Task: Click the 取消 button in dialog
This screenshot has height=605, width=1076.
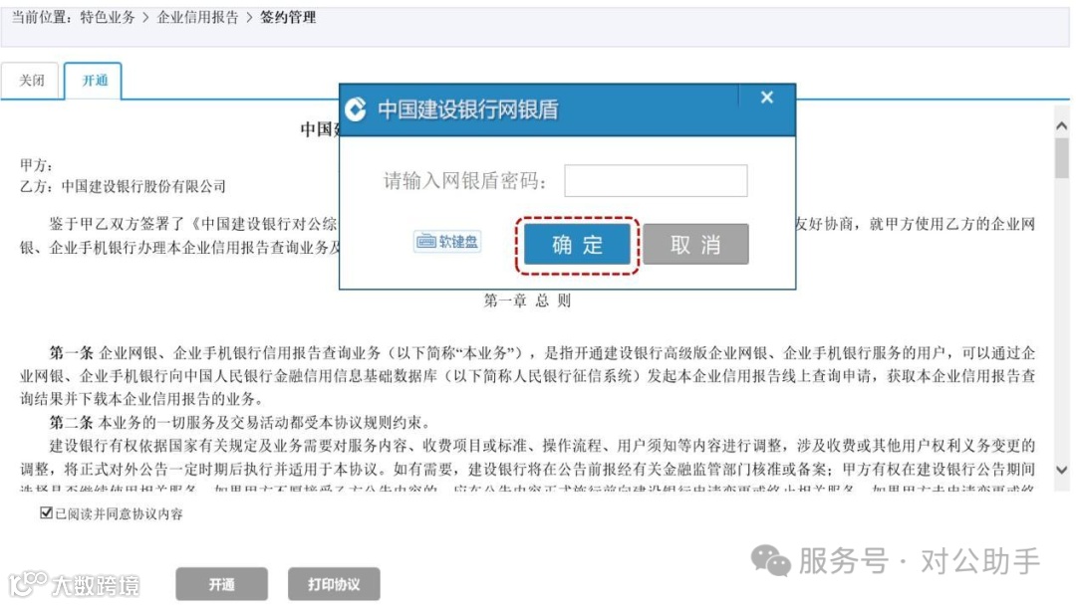Action: (x=695, y=245)
